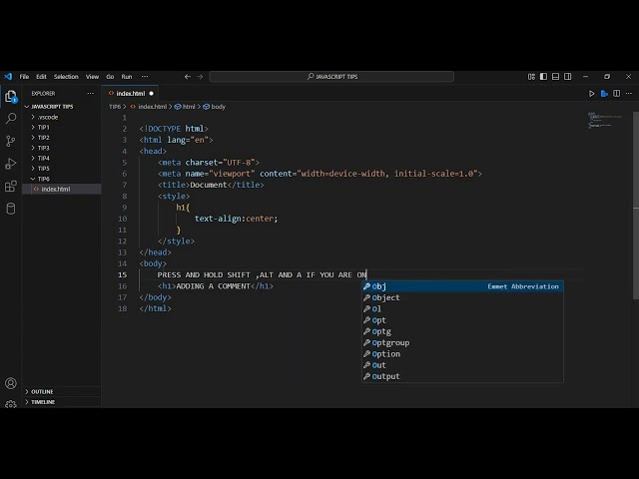Choose the 'obj' Emmet suggestion

[x=462, y=286]
